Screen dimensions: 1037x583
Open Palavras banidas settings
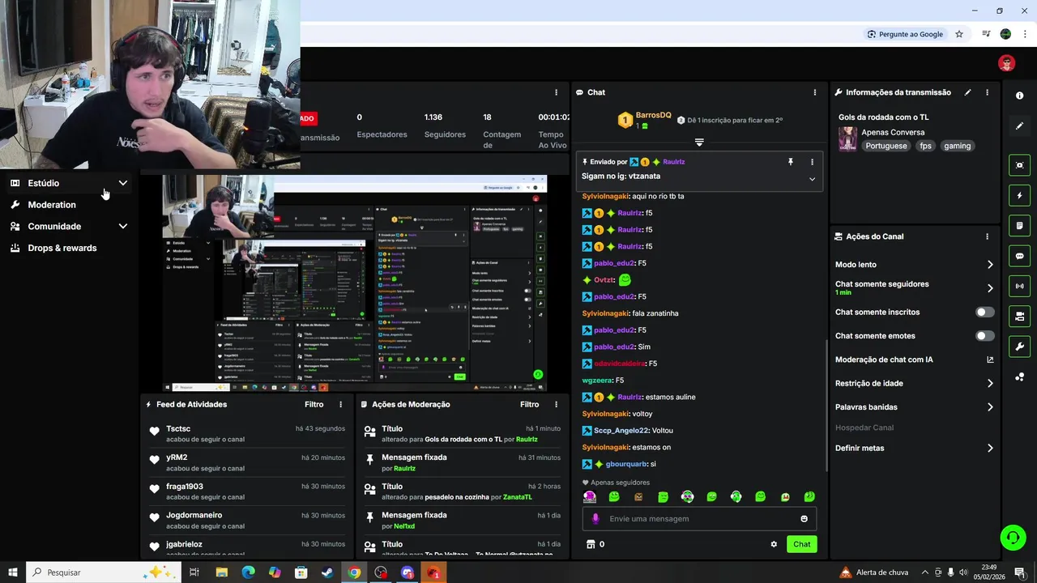989,407
